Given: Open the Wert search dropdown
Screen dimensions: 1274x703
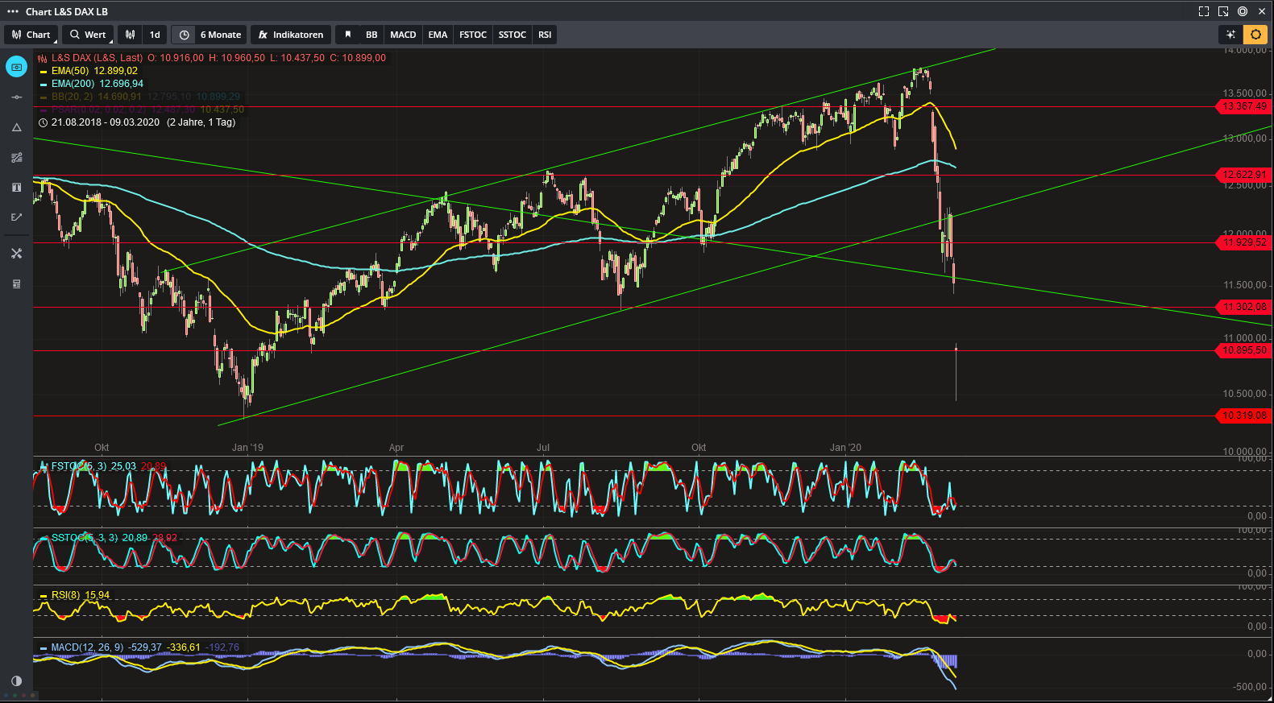Looking at the screenshot, I should click(x=87, y=35).
